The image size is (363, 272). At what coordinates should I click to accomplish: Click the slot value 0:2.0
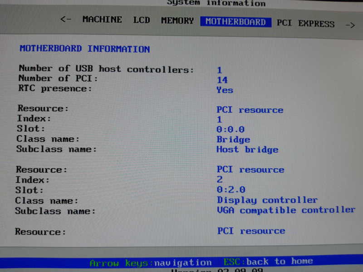[x=231, y=189]
